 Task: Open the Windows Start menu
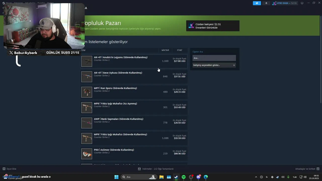116,177
